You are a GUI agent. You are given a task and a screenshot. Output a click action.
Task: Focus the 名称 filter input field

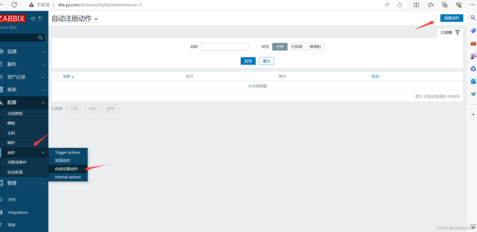[225, 47]
